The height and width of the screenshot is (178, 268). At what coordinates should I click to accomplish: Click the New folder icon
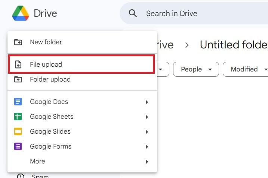tap(18, 42)
